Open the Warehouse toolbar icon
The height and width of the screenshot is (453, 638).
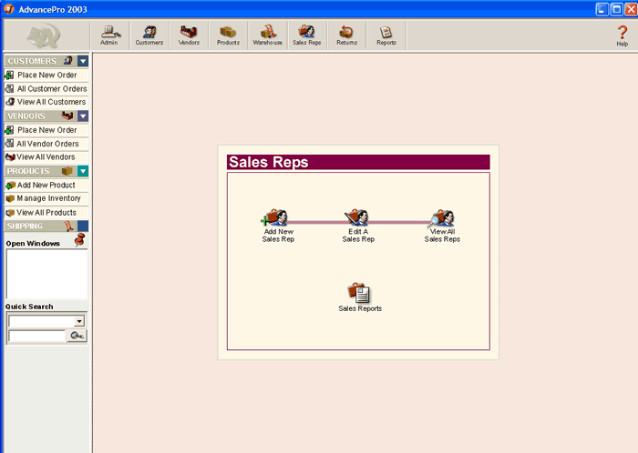[x=267, y=35]
